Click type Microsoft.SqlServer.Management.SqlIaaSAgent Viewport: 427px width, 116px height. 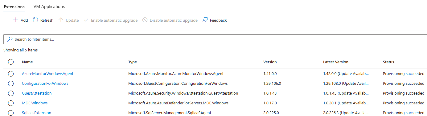coord(170,113)
